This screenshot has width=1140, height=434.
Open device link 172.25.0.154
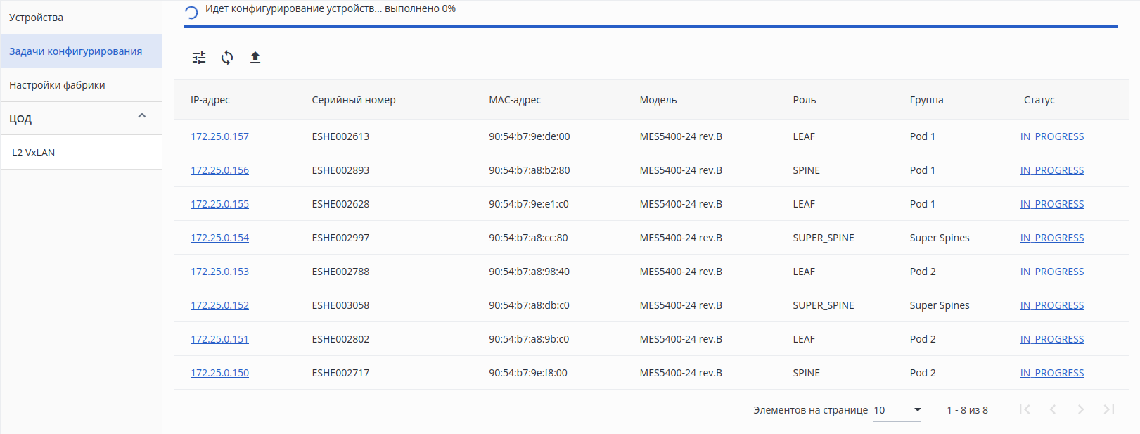[x=219, y=238]
